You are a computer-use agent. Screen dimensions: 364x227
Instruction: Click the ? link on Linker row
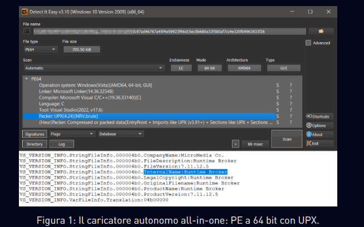291,92
